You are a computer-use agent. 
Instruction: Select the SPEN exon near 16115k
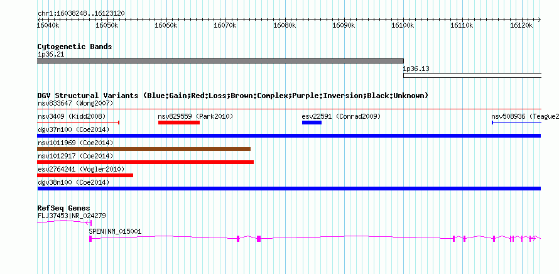pyautogui.click(x=494, y=239)
